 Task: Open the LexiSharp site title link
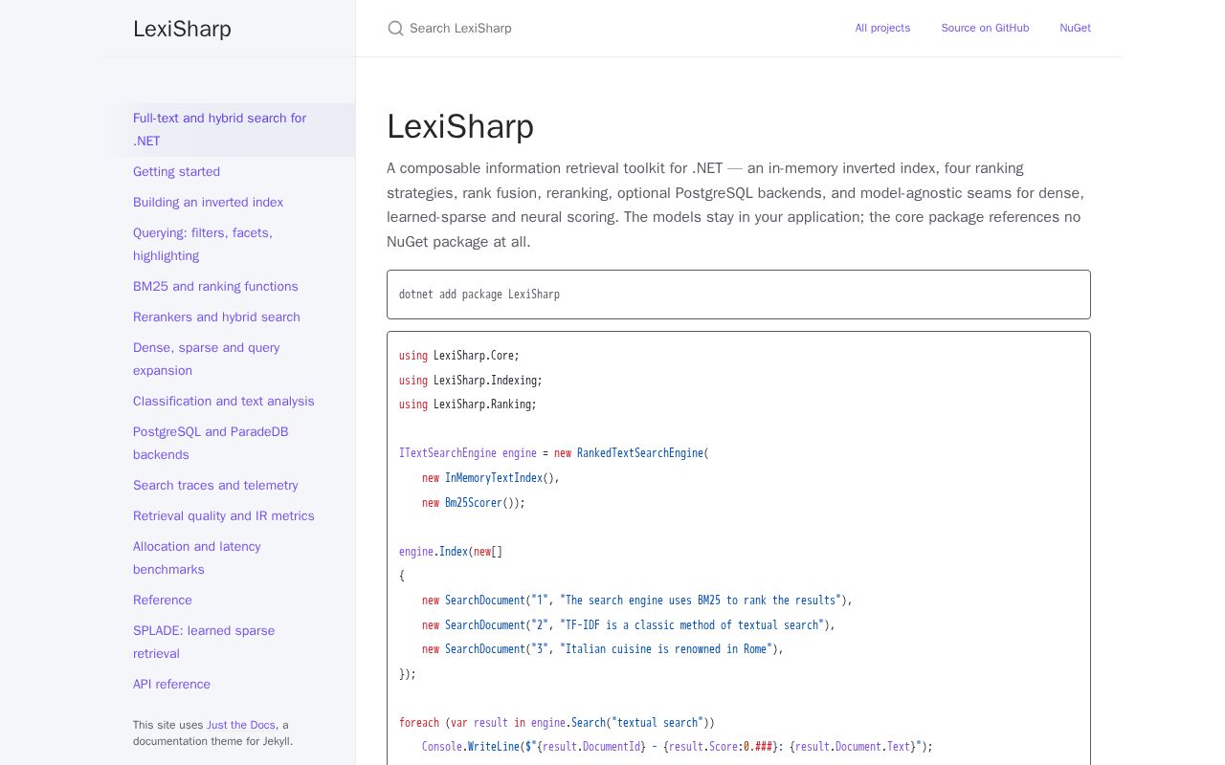[182, 29]
